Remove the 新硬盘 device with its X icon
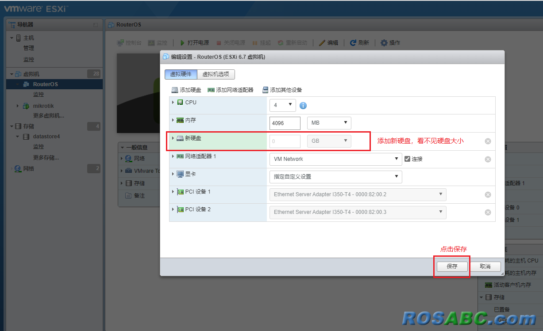 488,141
